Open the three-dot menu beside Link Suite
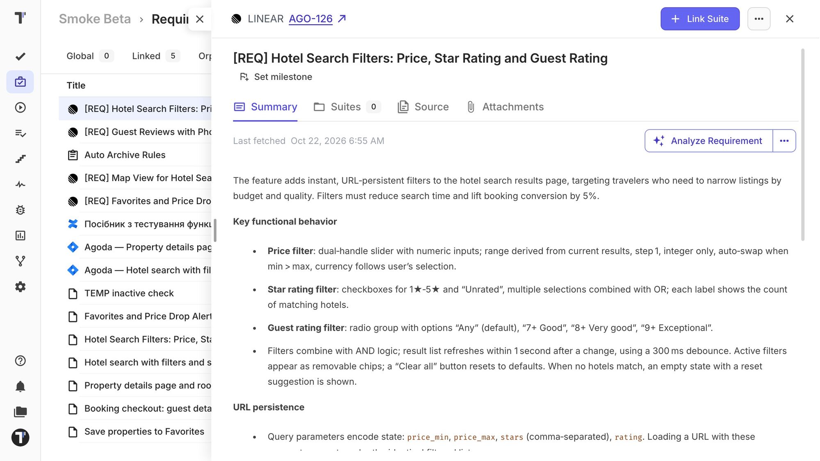This screenshot has height=461, width=820. coord(758,19)
